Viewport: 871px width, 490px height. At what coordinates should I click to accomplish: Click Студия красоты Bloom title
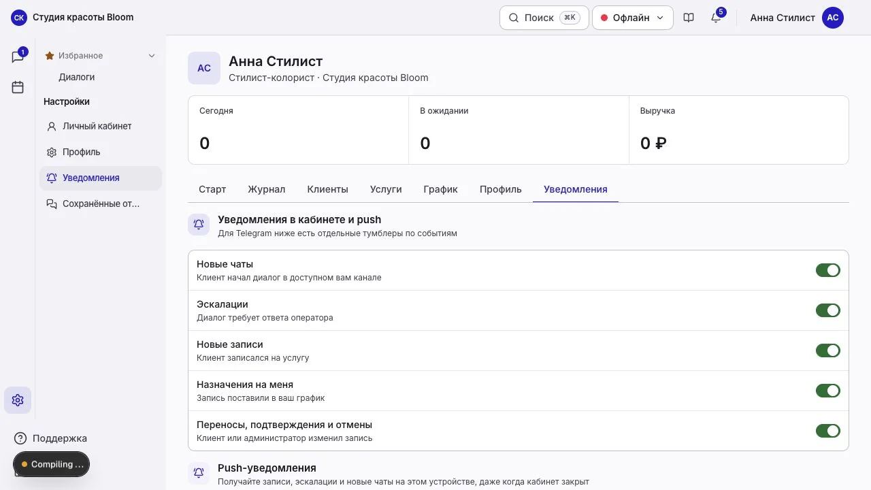click(x=83, y=18)
